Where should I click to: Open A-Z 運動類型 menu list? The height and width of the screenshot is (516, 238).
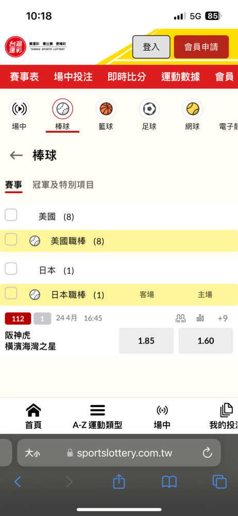pyautogui.click(x=97, y=416)
